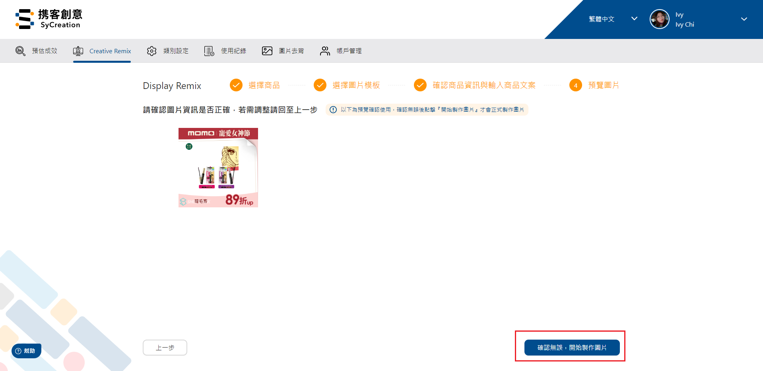Click the chevron next to 繁體中文
763x371 pixels.
[x=634, y=19]
